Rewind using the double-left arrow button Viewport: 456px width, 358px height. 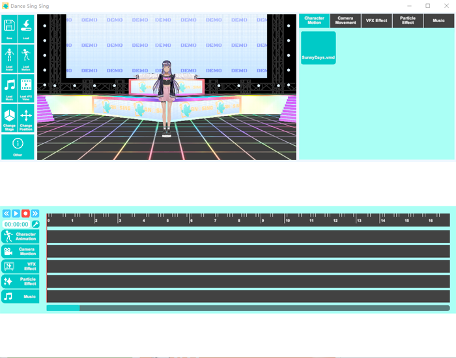7,213
